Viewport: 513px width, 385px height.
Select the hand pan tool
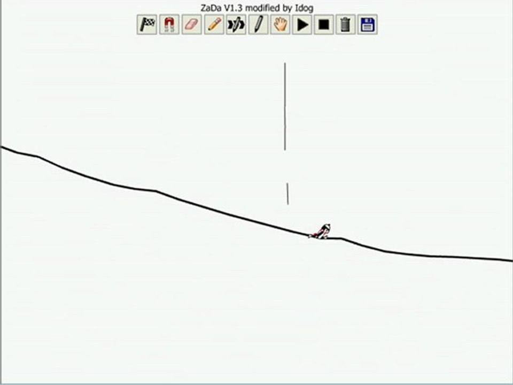[x=281, y=25]
